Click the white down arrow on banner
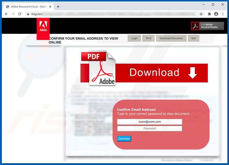The image size is (229, 165). pos(192,73)
